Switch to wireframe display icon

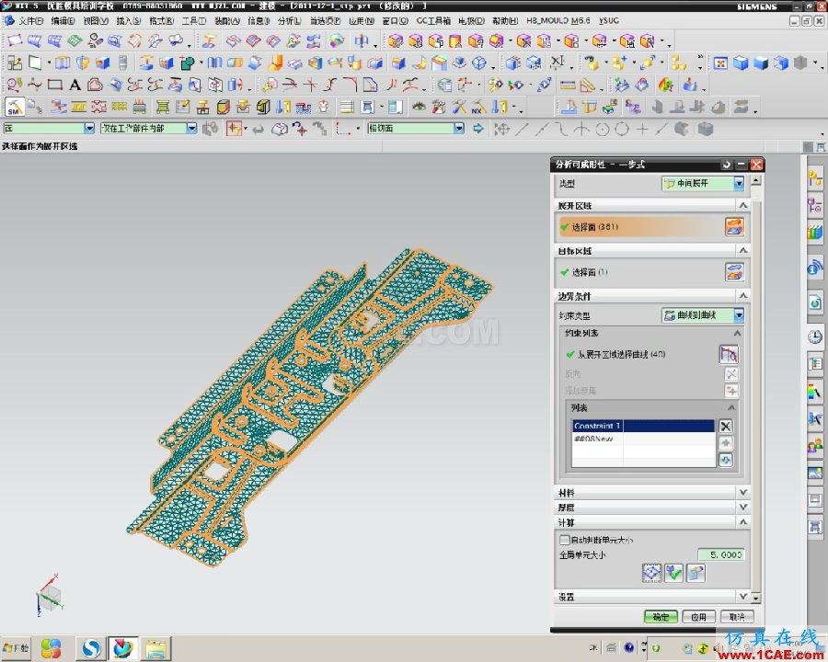coord(781,63)
